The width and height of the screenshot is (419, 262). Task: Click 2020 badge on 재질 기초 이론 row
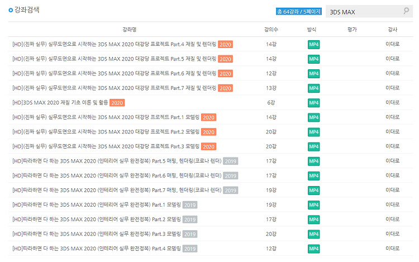coord(117,103)
